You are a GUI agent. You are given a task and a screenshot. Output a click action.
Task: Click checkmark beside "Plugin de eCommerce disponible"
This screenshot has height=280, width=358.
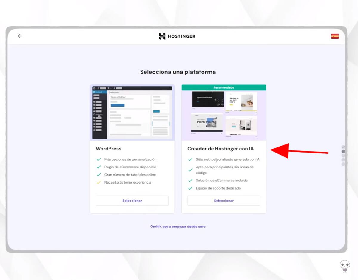(x=99, y=167)
